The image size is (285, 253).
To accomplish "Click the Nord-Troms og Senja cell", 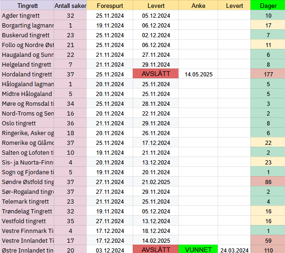I will [x=27, y=113].
